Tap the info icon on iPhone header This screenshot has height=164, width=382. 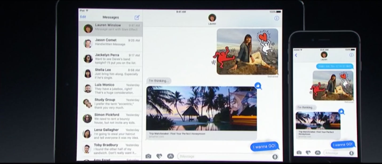[351, 55]
